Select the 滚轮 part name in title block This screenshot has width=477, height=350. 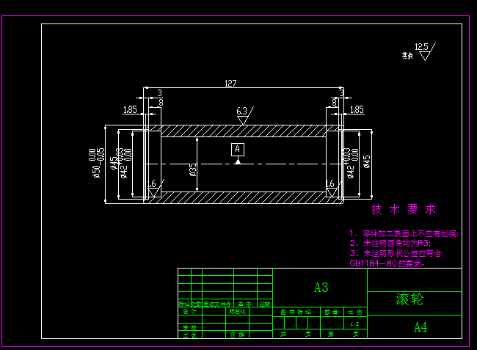[x=409, y=299]
